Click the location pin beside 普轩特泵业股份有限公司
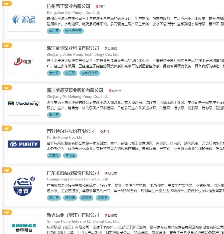 [x=102, y=131]
